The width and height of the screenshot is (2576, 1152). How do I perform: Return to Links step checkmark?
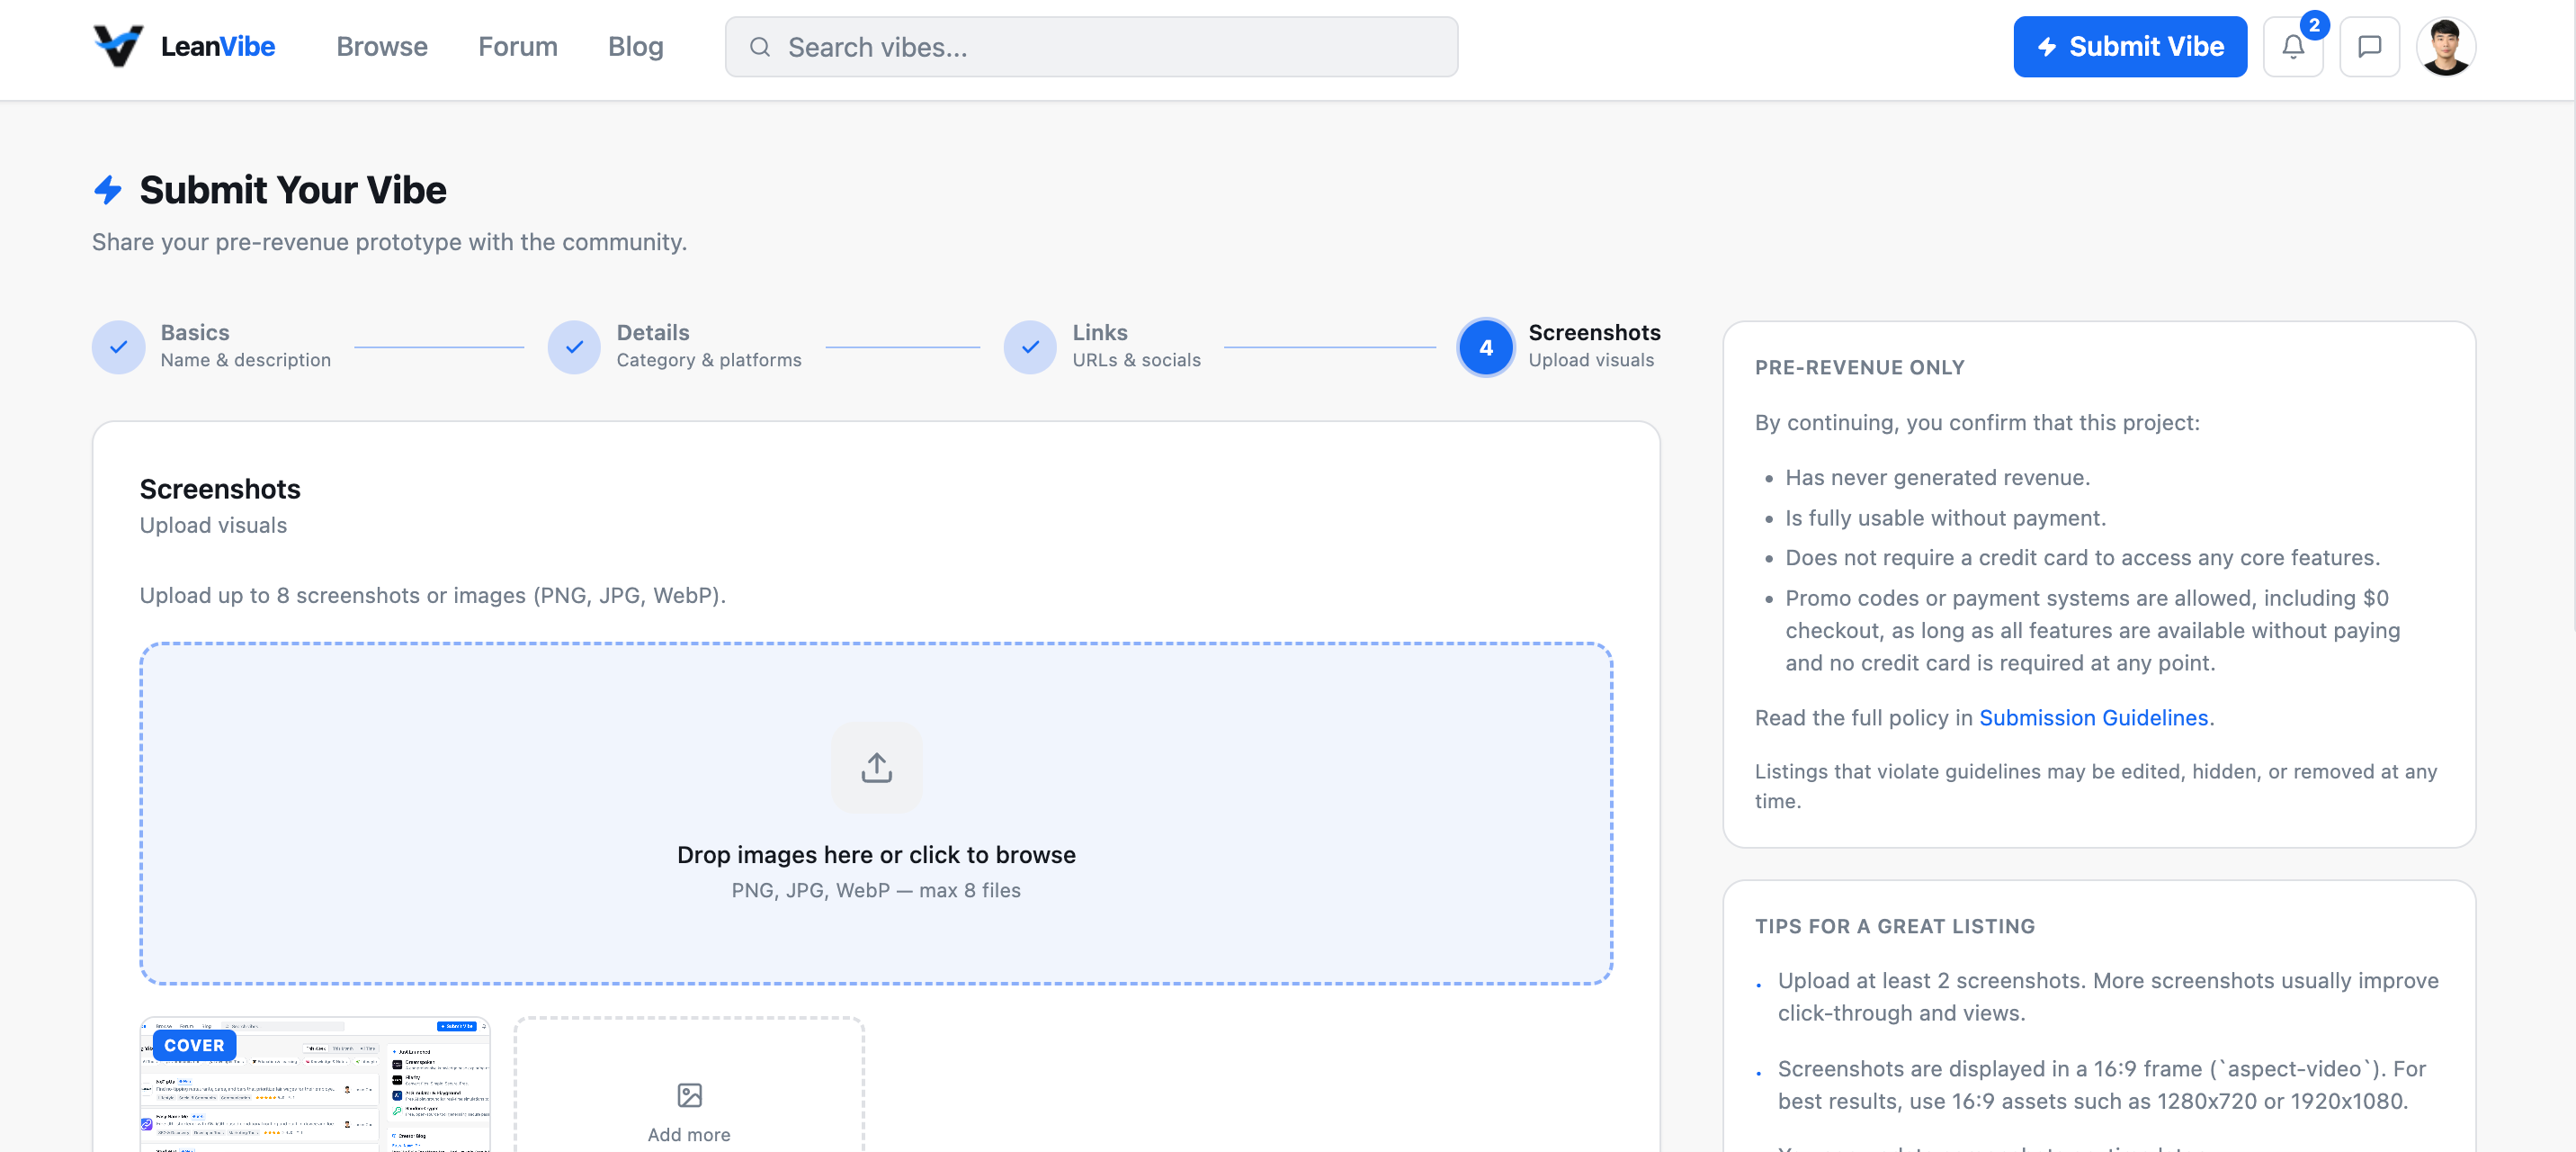click(x=1030, y=347)
